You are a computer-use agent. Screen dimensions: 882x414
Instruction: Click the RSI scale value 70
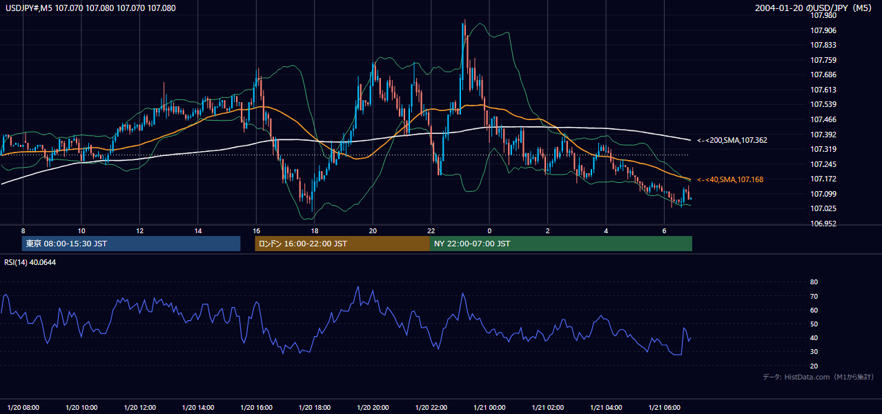click(x=814, y=296)
